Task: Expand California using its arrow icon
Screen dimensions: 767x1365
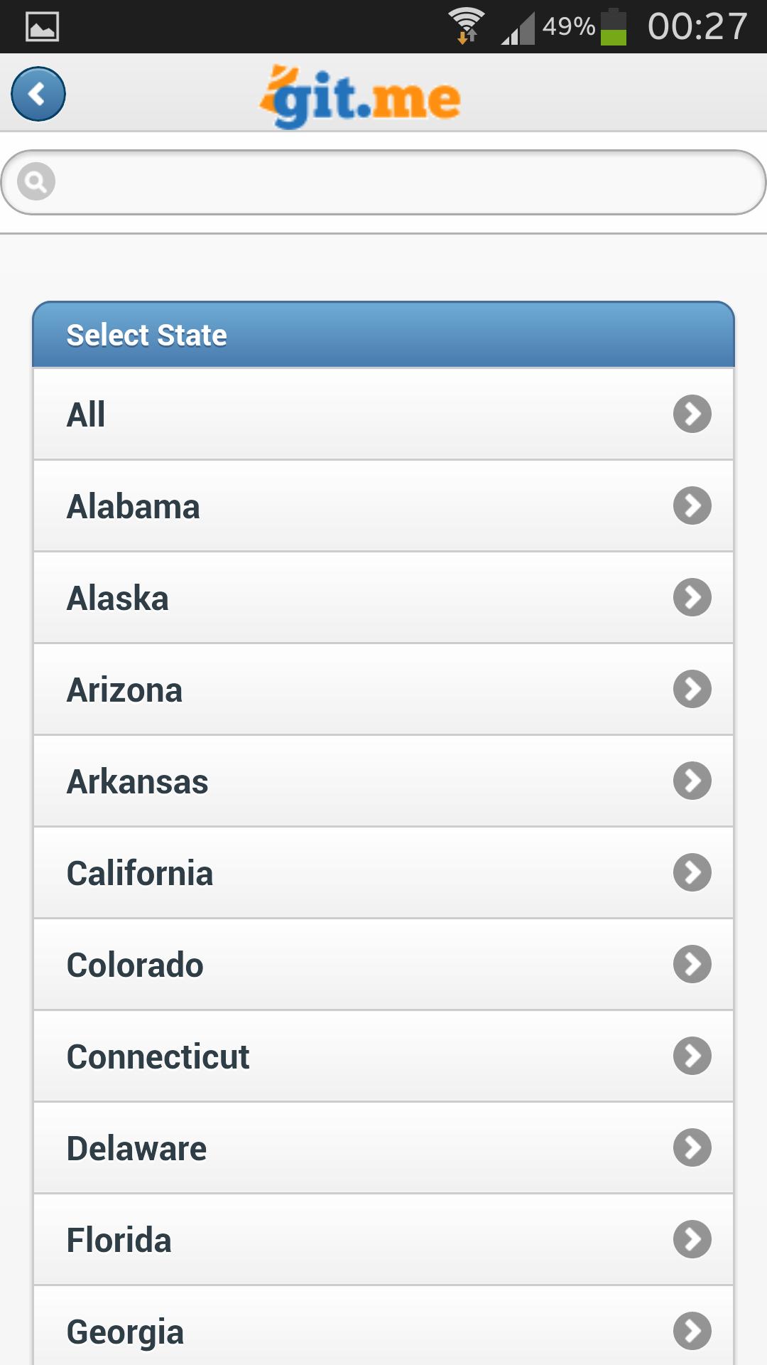Action: (692, 872)
